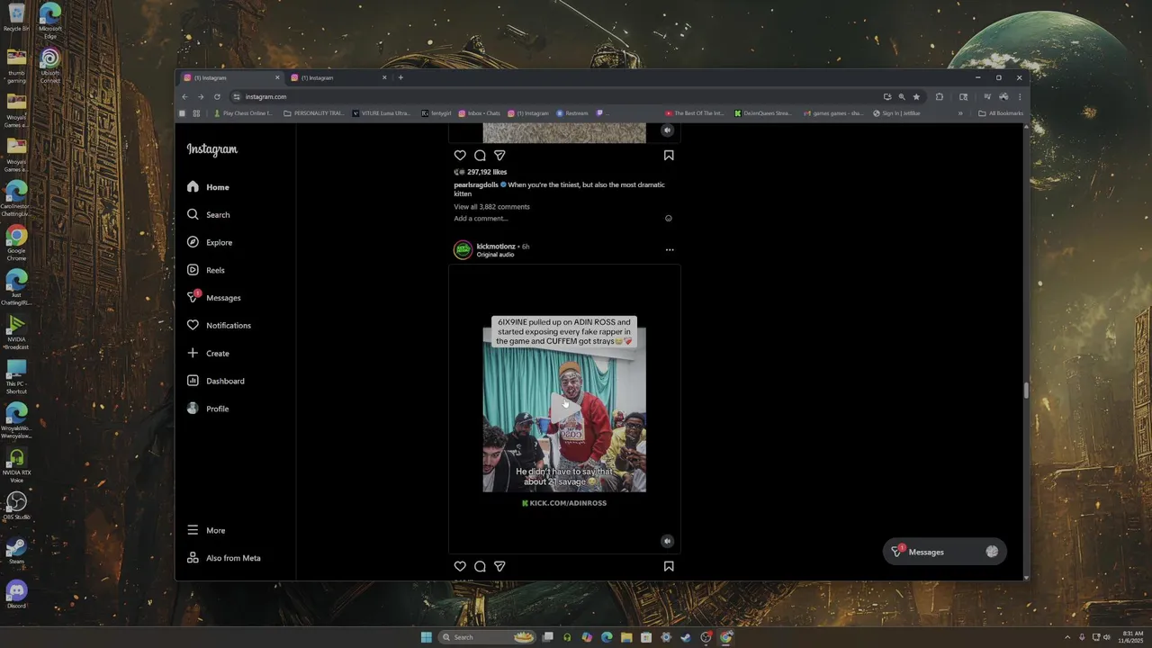Comment on the pearlsragdolls post
Screen dimensions: 1152x648
point(480,155)
